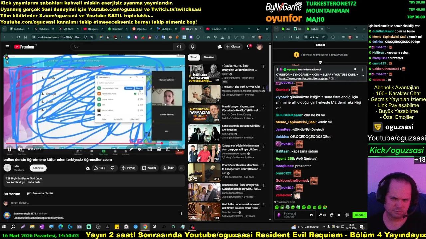426x239 pixels.
Task: Open YouTube notifications bell
Action: tap(249, 47)
